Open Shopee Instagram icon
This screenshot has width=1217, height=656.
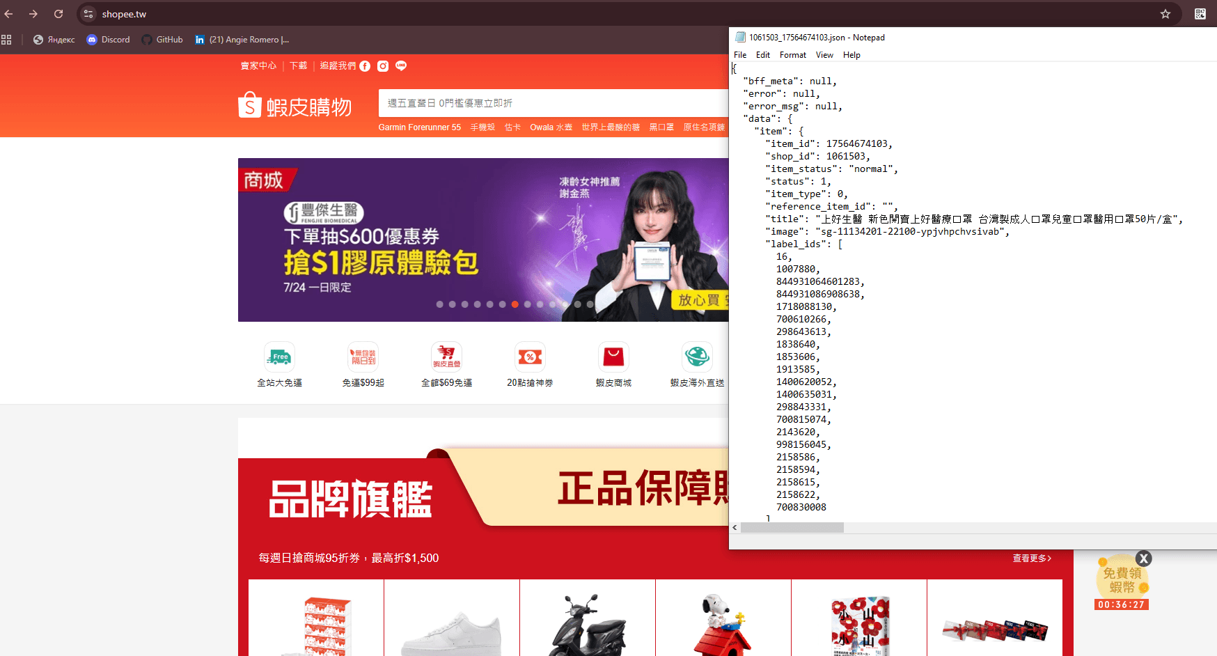tap(383, 66)
